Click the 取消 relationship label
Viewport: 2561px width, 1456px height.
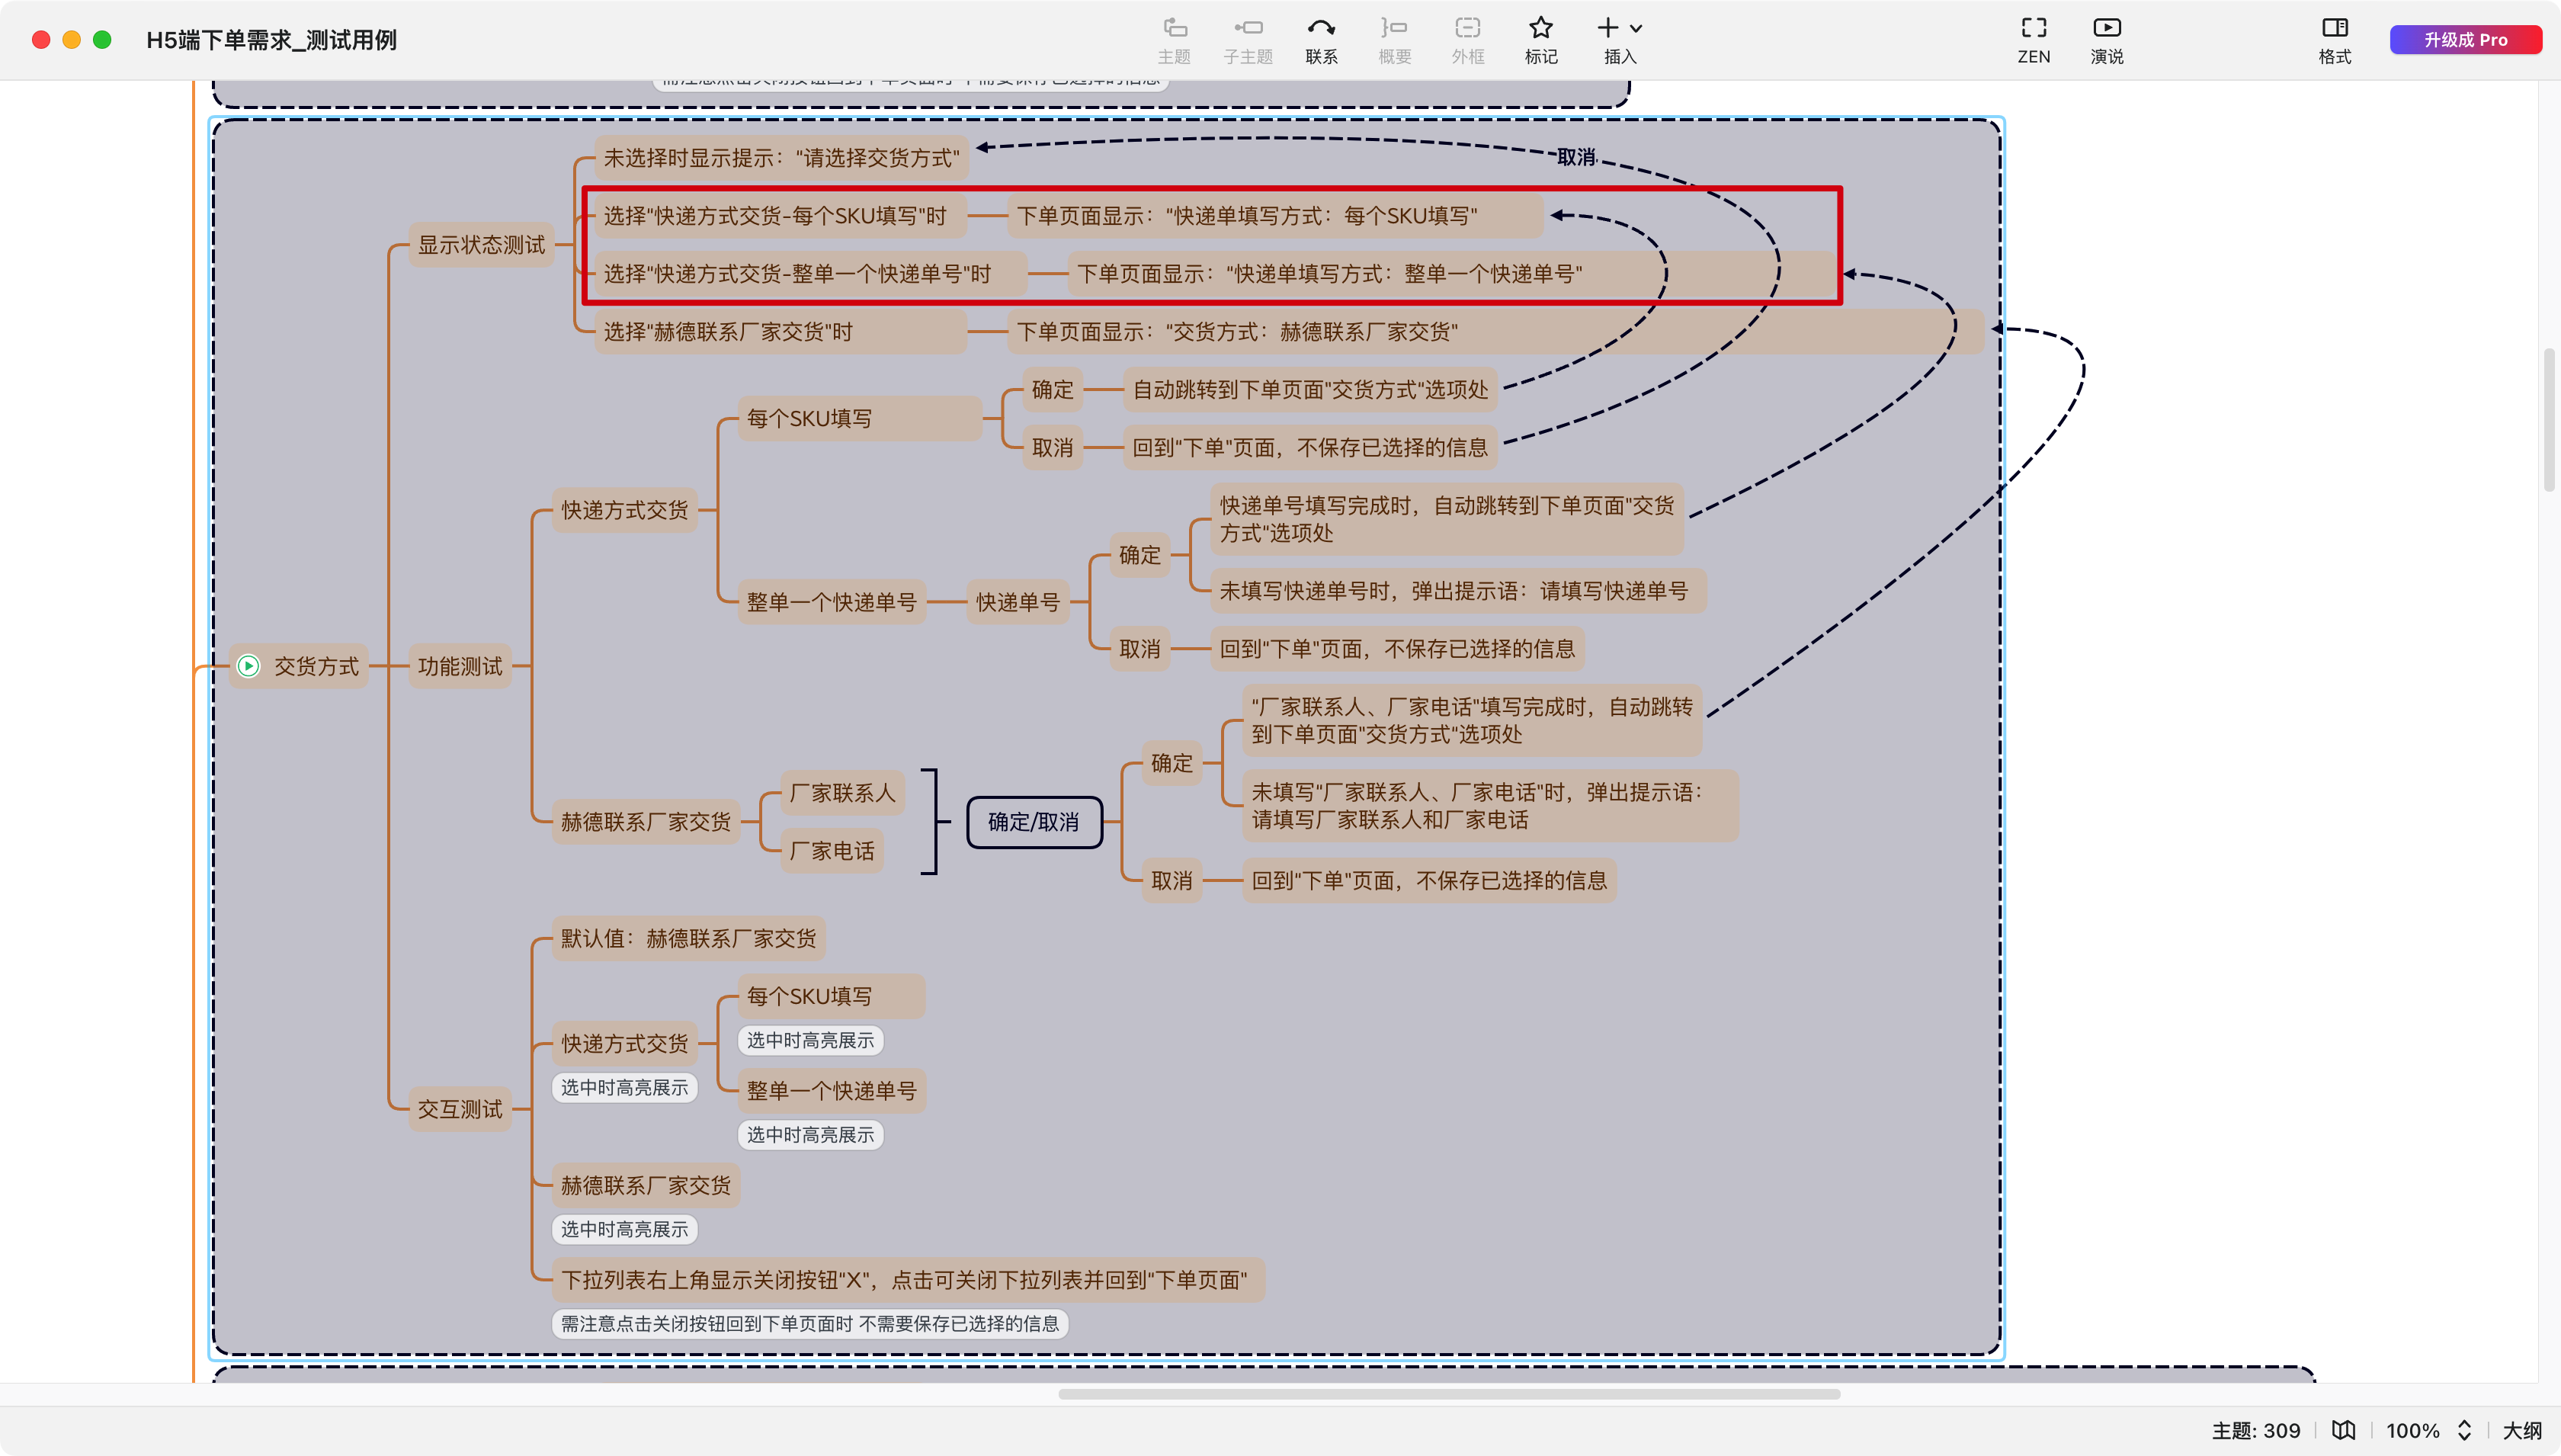[x=1575, y=157]
